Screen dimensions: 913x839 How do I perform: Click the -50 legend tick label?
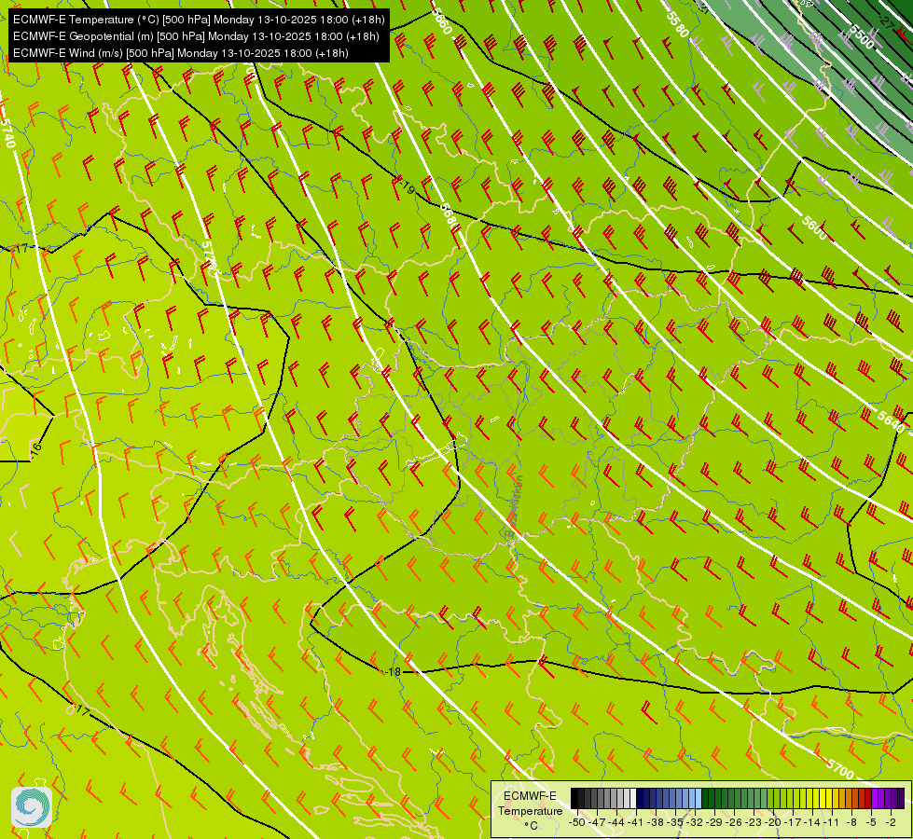pyautogui.click(x=577, y=822)
